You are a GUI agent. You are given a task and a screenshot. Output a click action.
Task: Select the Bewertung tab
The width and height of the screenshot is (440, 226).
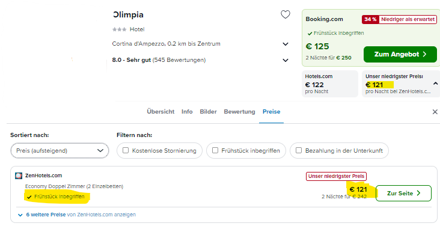coord(239,112)
